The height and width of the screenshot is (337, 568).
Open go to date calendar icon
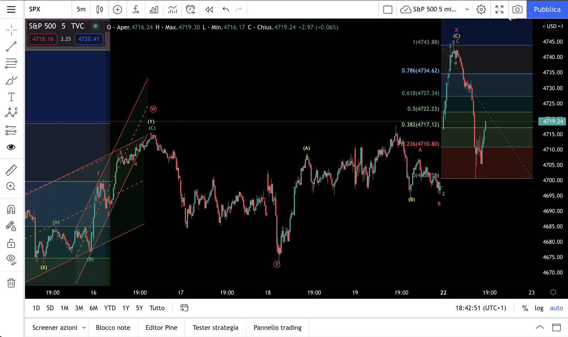pos(184,308)
